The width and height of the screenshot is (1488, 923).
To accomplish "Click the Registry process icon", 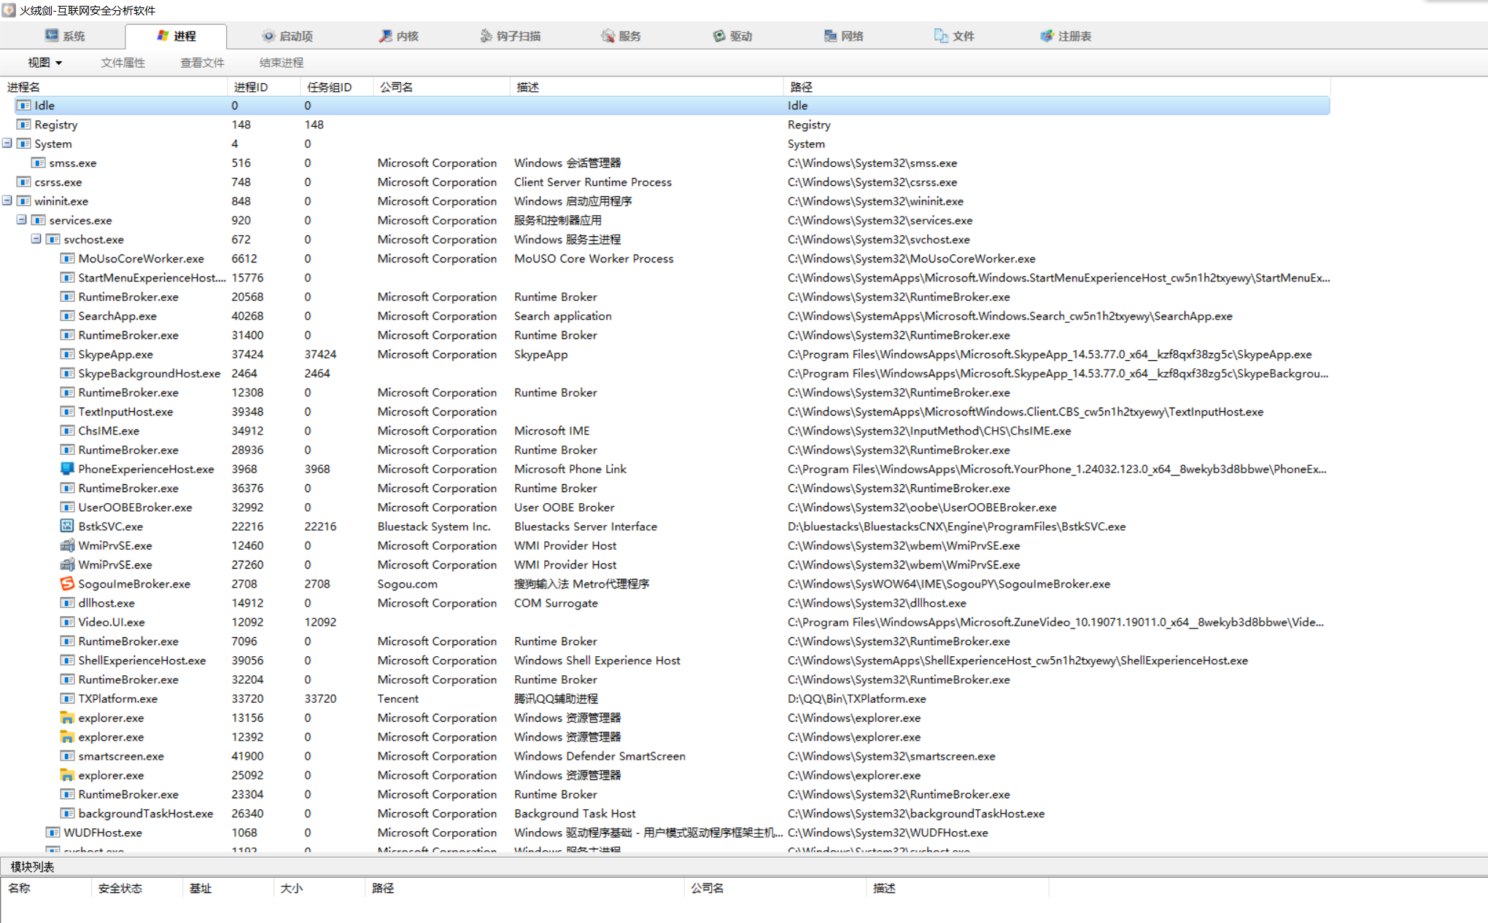I will click(x=23, y=124).
